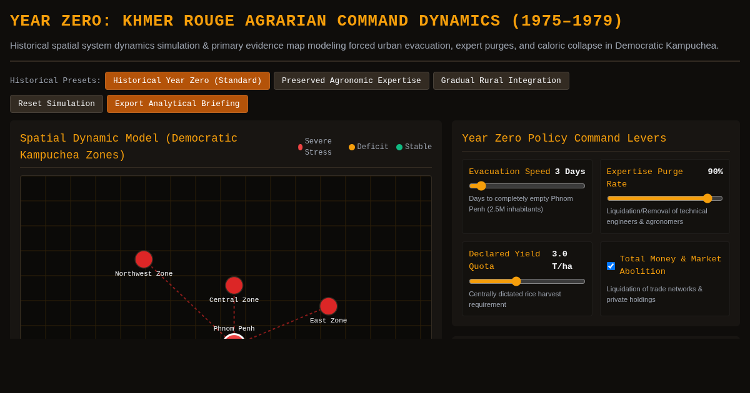Select the Northwest Zone node

coord(144,260)
